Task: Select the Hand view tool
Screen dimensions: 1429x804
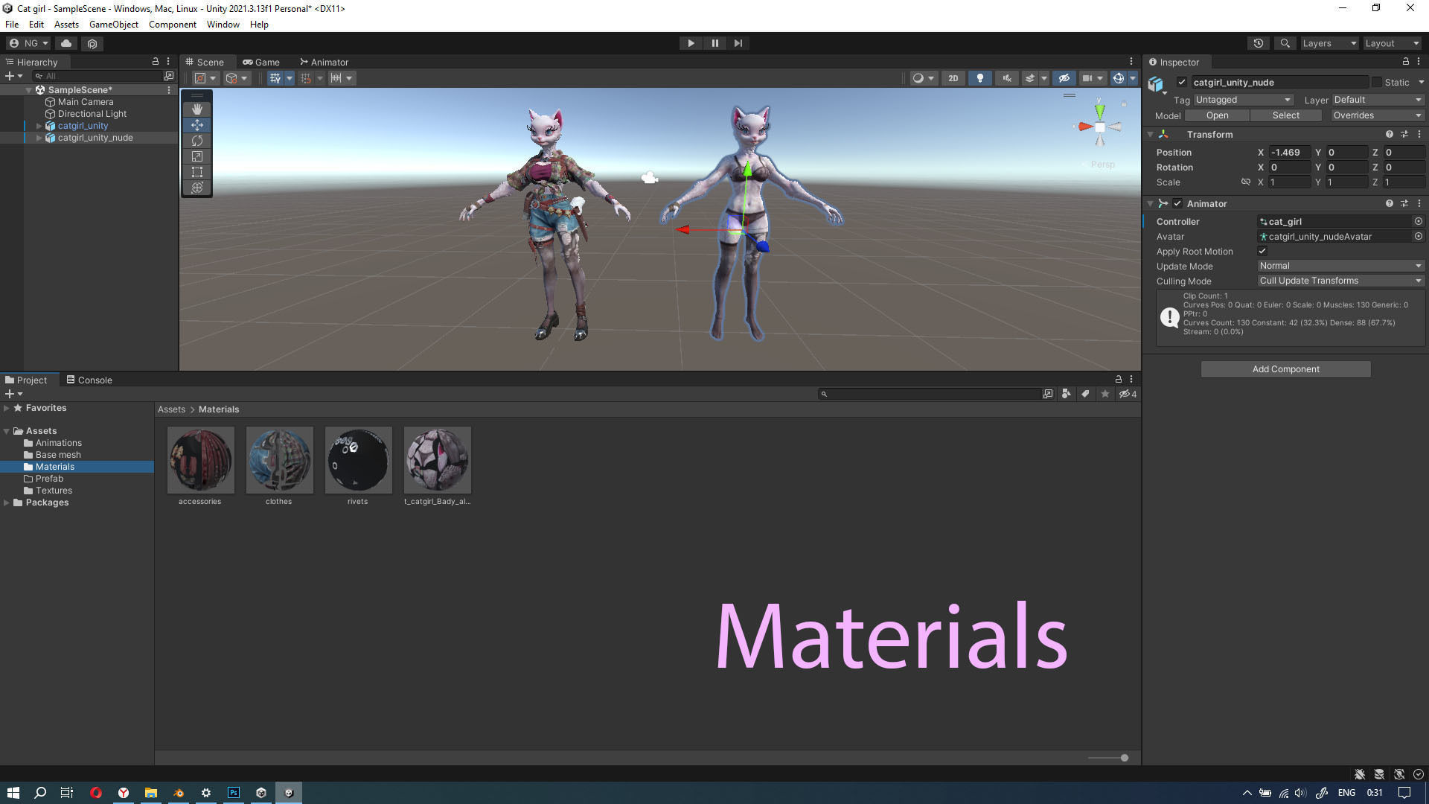Action: [197, 109]
